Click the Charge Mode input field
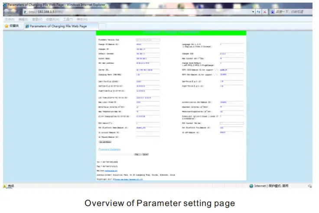This screenshot has width=319, height=213. [231, 63]
